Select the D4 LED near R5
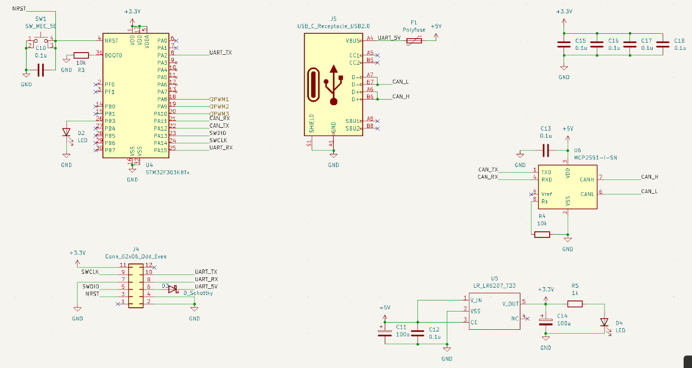The height and width of the screenshot is (368, 692). tap(604, 323)
